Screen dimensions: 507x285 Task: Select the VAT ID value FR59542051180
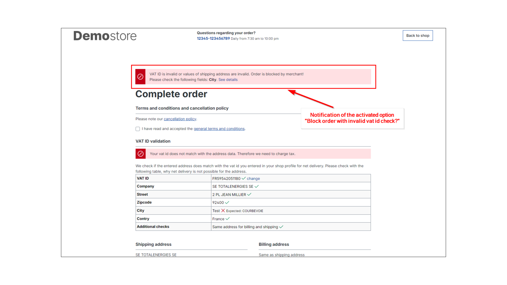[x=226, y=179]
